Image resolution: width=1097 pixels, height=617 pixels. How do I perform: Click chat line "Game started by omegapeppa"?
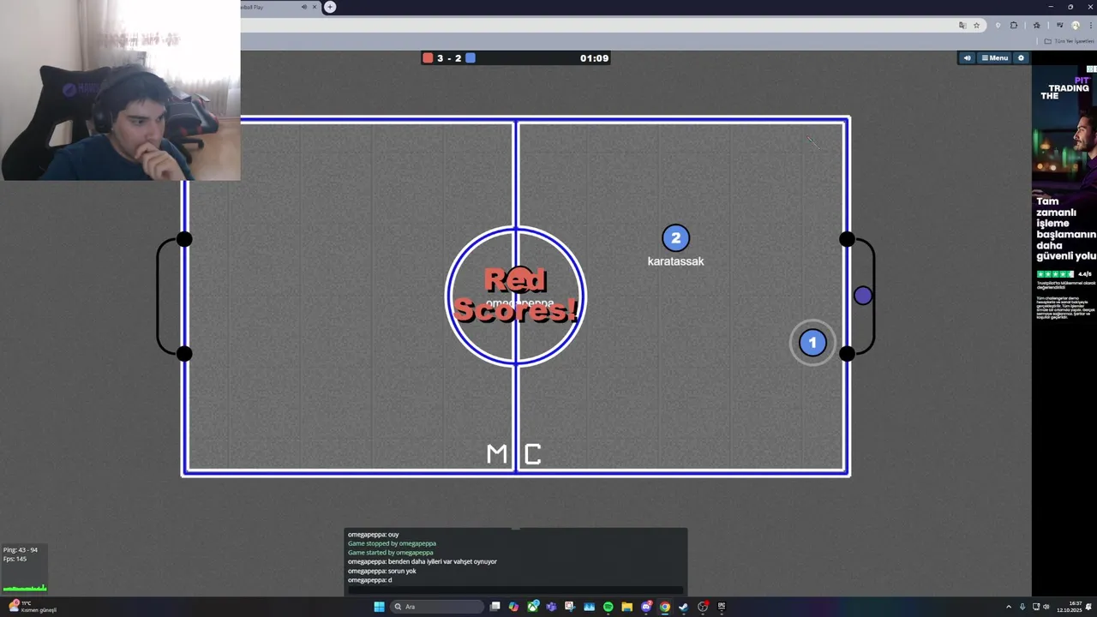[391, 553]
